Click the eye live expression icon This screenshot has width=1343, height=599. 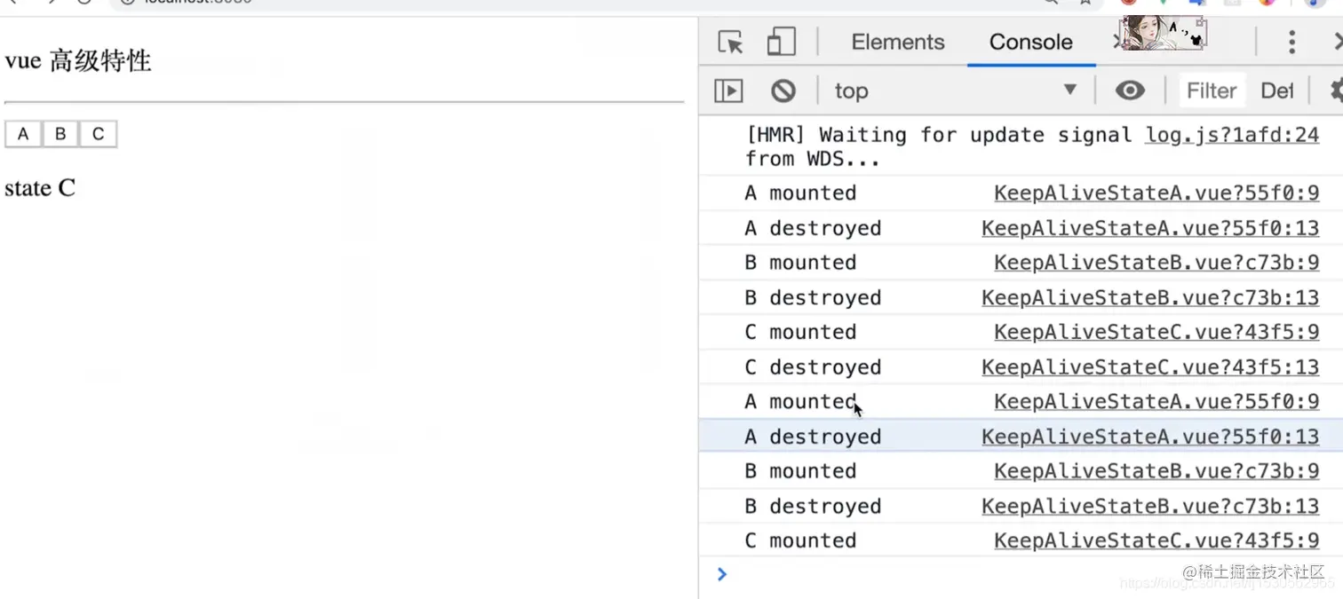[1130, 91]
